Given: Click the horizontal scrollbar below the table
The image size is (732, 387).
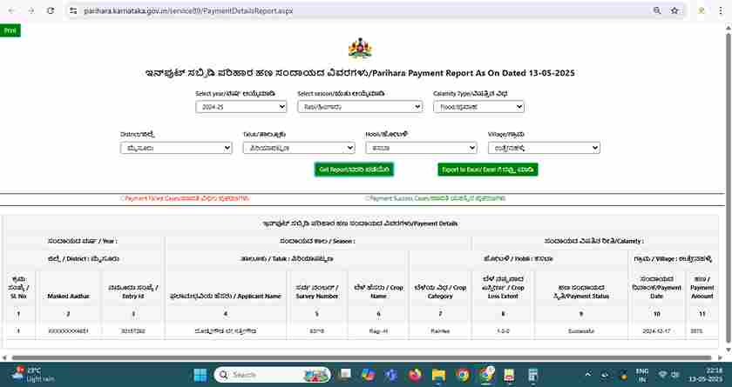Looking at the screenshot, I should pyautogui.click(x=361, y=357).
